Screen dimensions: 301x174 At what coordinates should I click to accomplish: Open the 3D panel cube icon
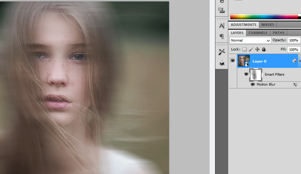(222, 63)
